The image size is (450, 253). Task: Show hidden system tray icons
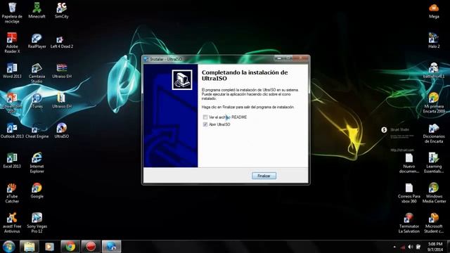[x=394, y=247]
